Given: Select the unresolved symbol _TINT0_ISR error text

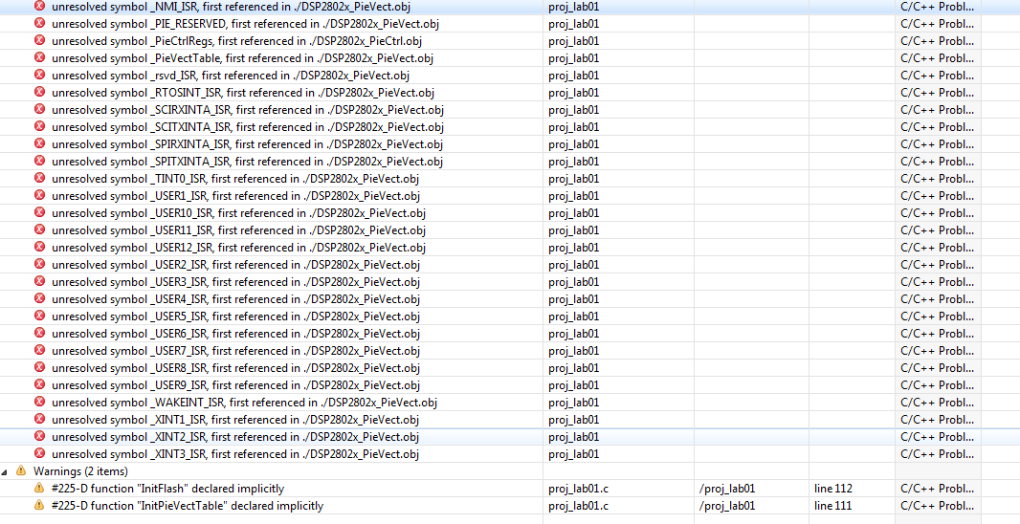Looking at the screenshot, I should tap(235, 179).
